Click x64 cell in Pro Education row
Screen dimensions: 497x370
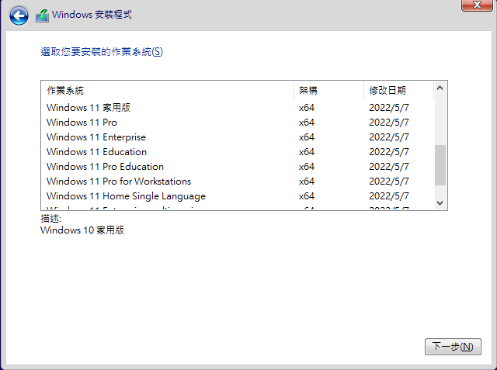pos(307,167)
